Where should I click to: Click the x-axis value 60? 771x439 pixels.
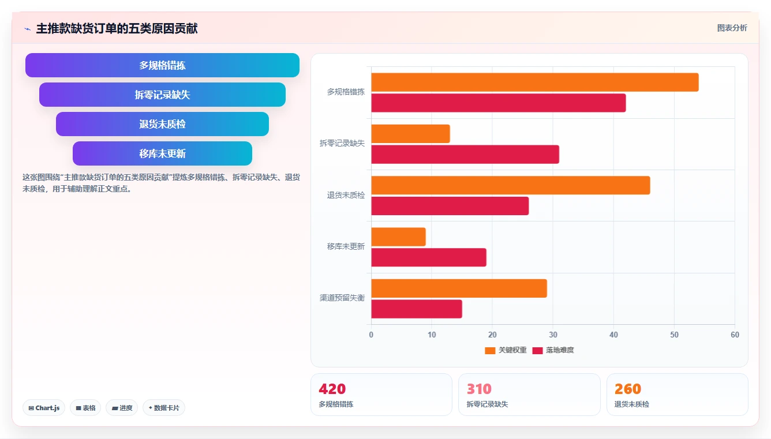pyautogui.click(x=735, y=335)
